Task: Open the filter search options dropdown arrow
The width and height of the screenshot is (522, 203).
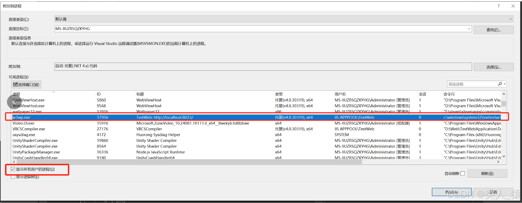Action: coord(505,84)
